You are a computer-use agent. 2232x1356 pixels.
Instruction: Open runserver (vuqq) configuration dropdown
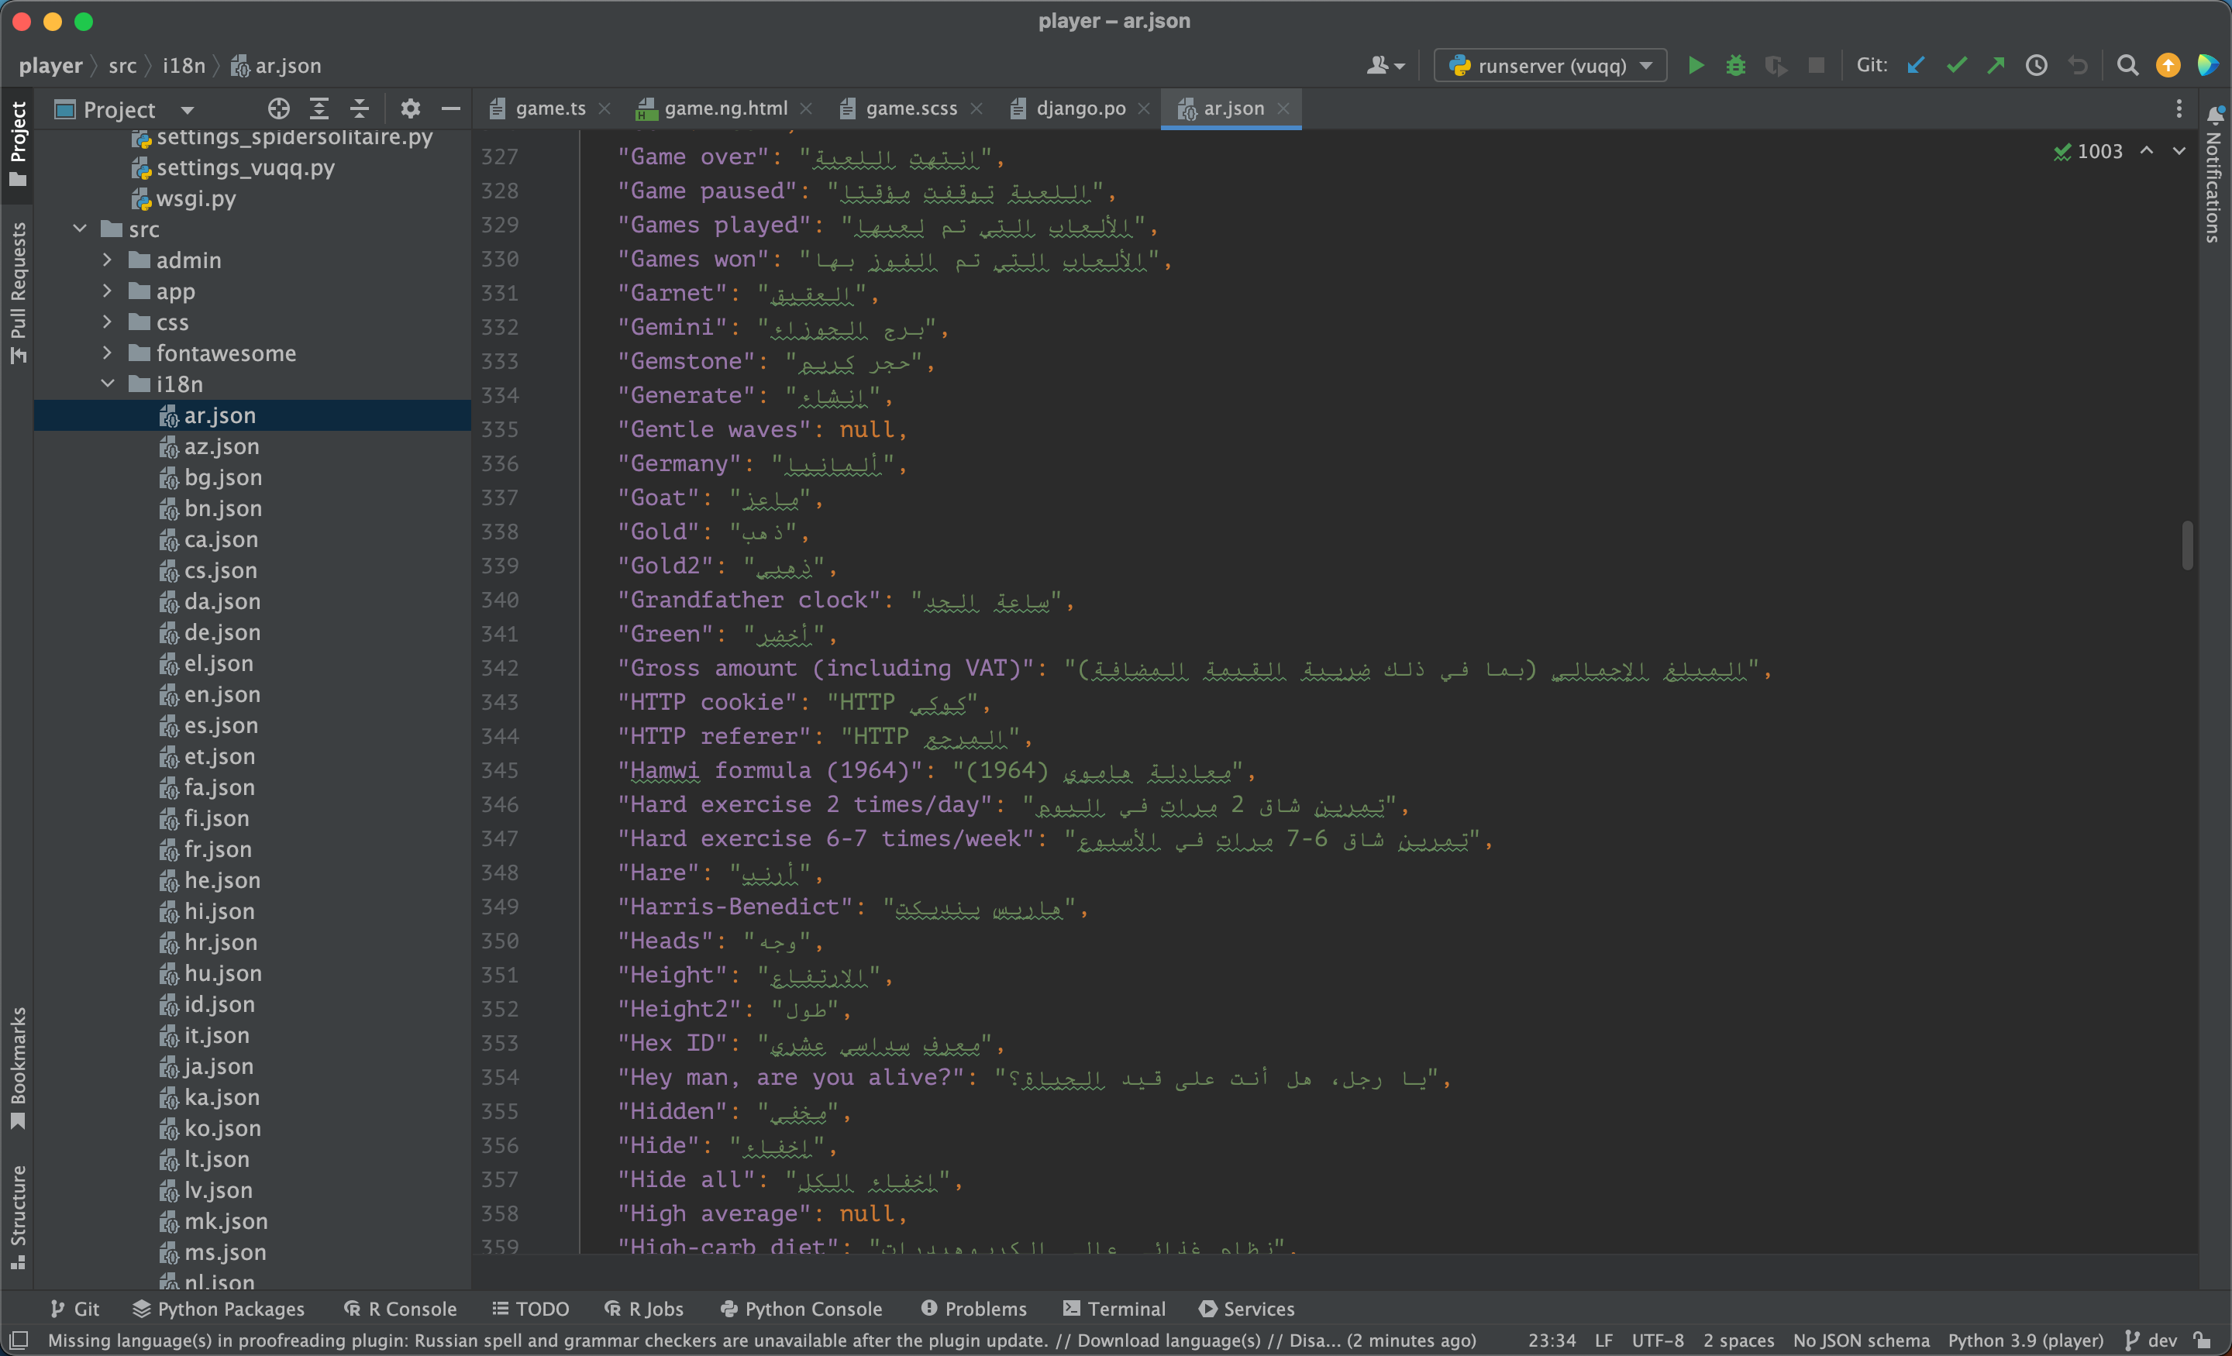click(x=1550, y=65)
